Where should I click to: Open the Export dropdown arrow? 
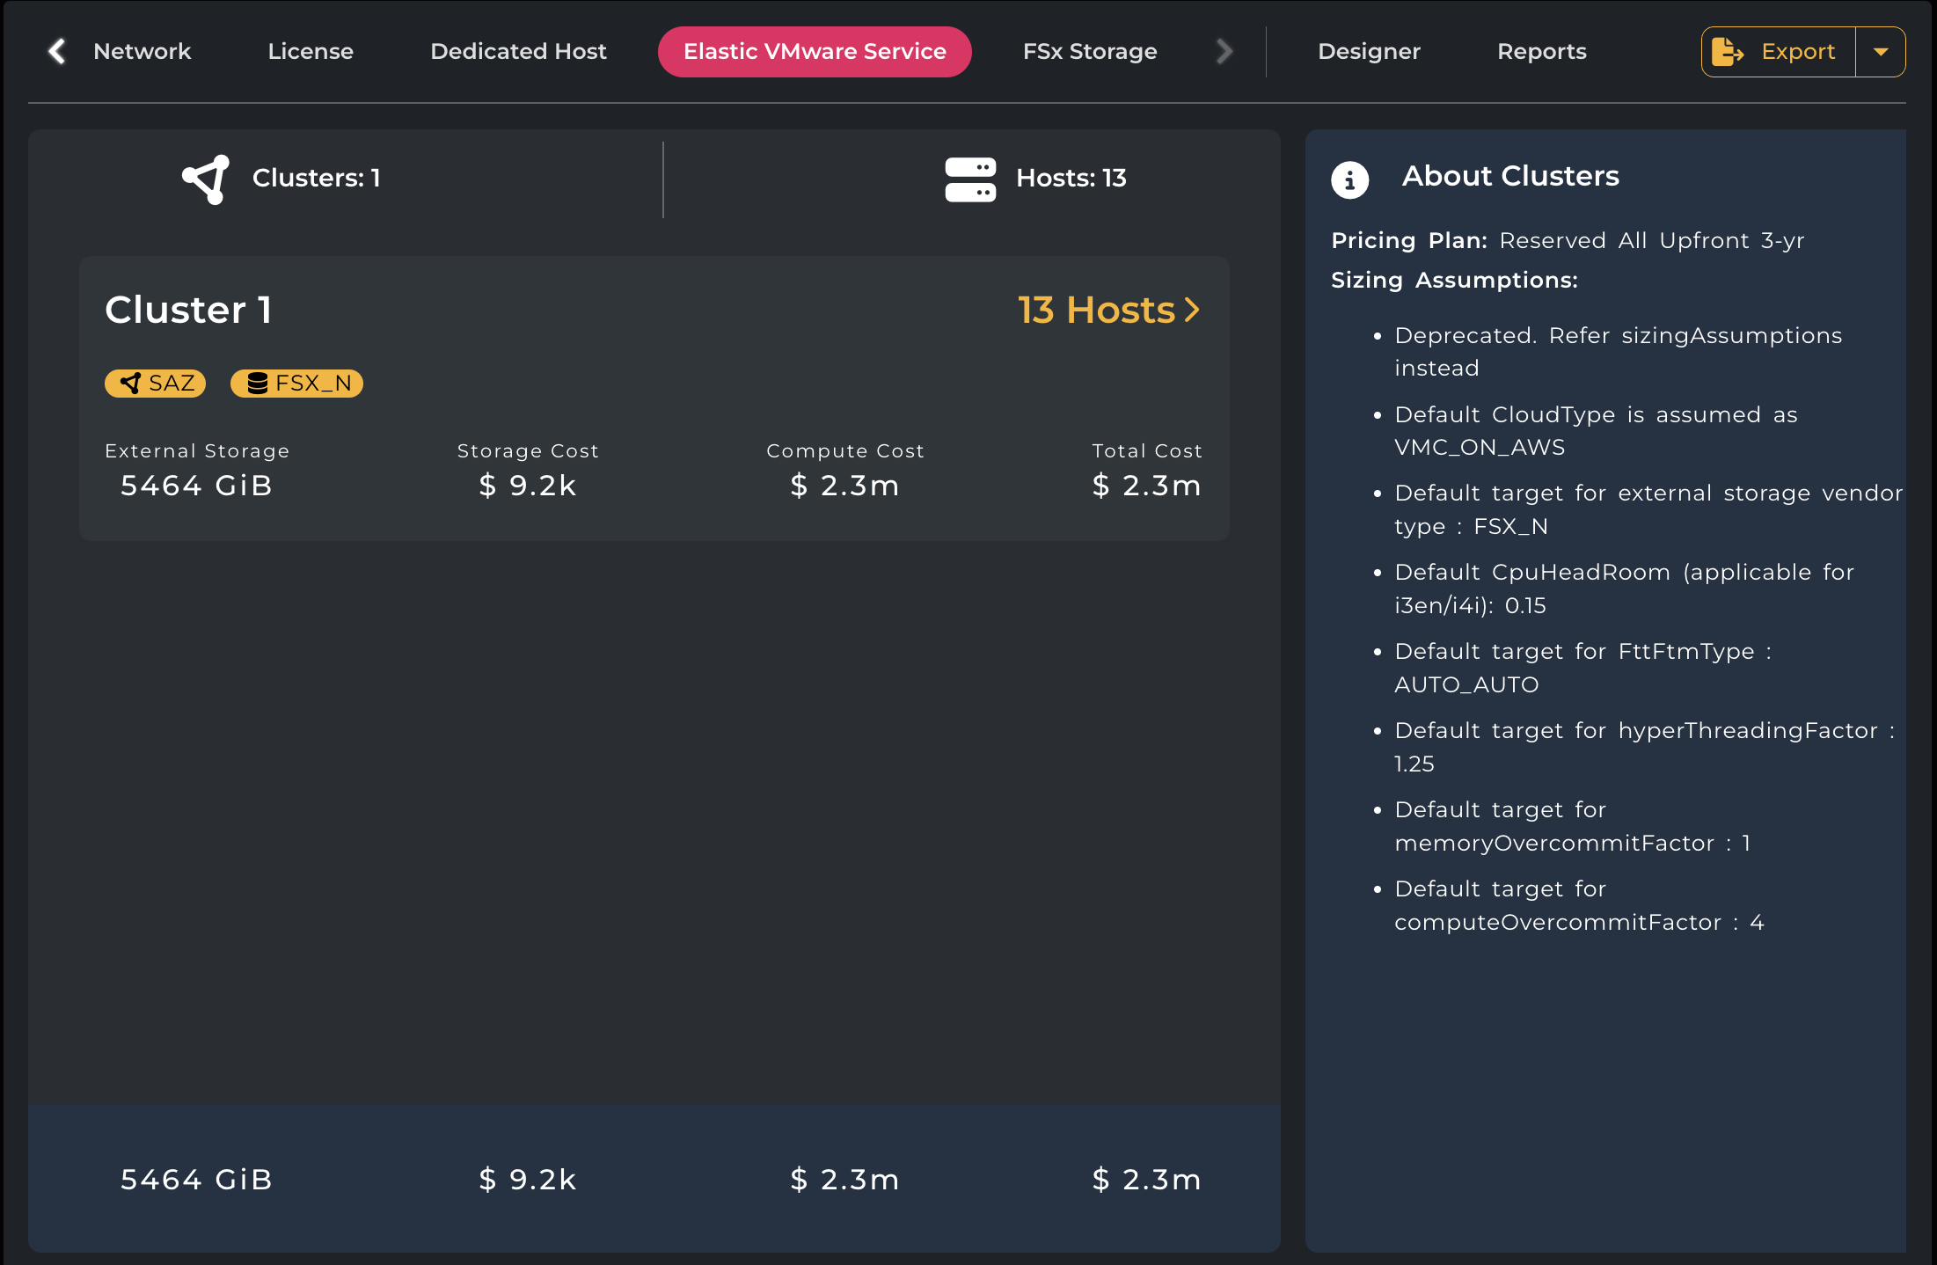coord(1881,52)
